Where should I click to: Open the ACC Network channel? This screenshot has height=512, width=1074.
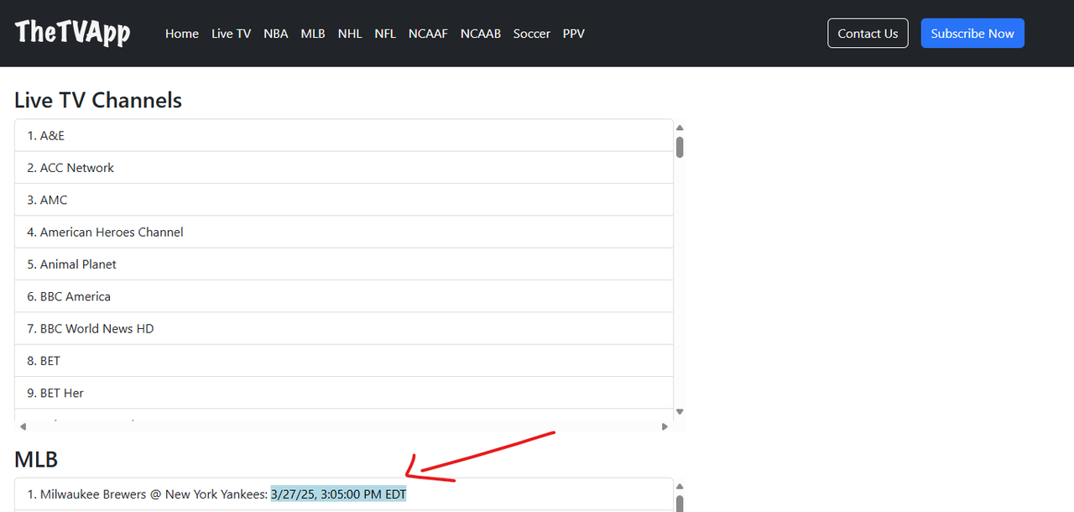tap(344, 168)
